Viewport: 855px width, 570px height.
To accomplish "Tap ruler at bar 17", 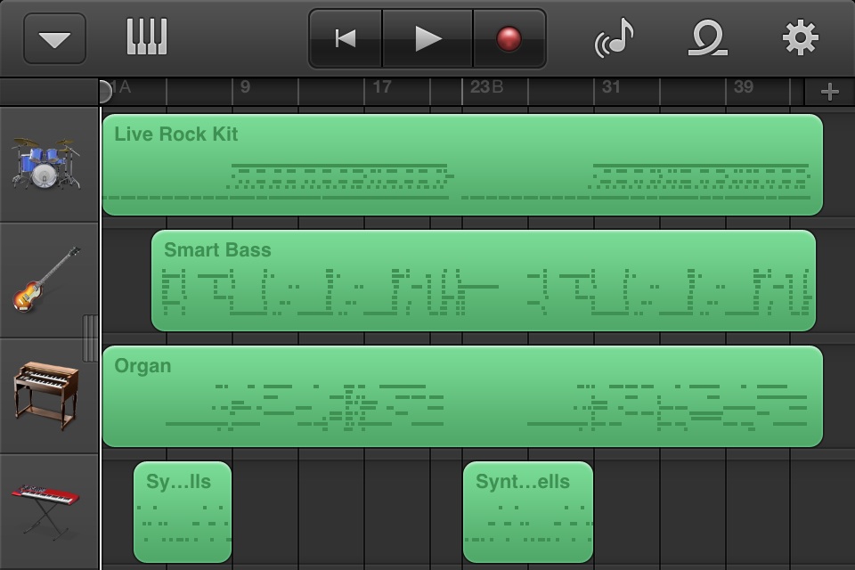I will pos(381,88).
